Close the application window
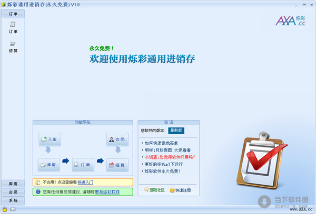 click(312, 5)
